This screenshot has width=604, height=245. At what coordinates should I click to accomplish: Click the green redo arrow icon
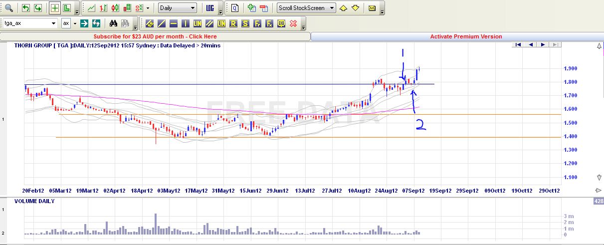[38, 8]
